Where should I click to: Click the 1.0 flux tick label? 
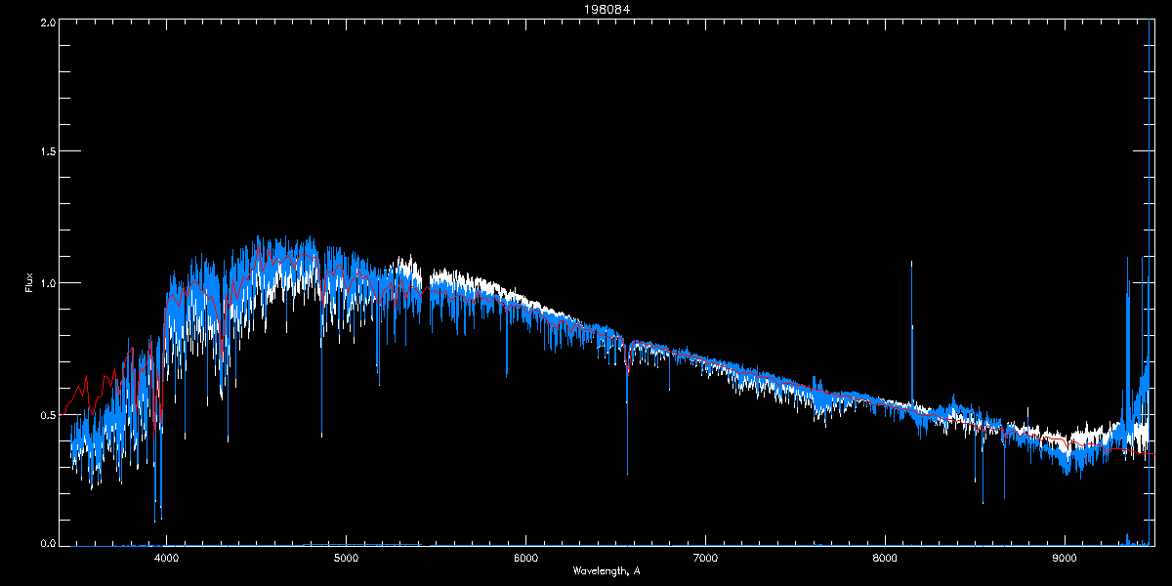[x=48, y=283]
